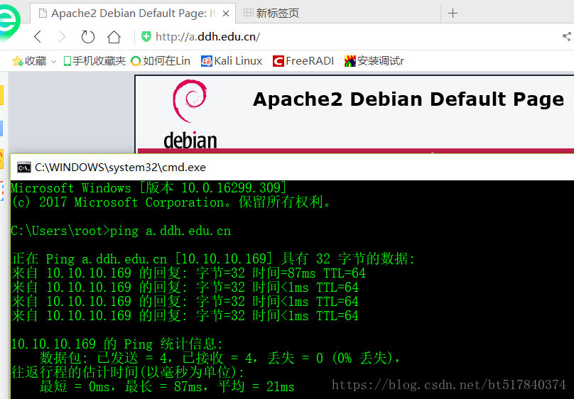Click the line showing 平均 = 21ms
Viewport: 574px width, 399px height.
click(x=167, y=386)
